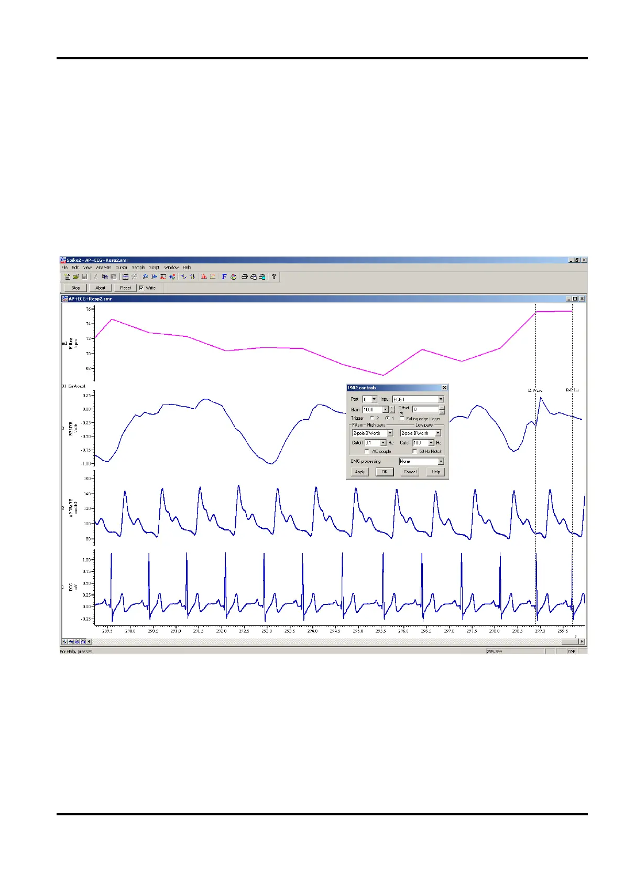Click the F (font) toolbar icon
The width and height of the screenshot is (624, 883).
coord(224,276)
